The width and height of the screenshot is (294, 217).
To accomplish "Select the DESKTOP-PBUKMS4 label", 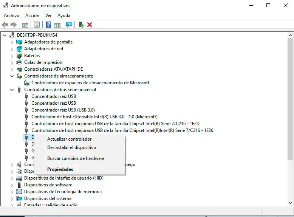I will pyautogui.click(x=37, y=35).
